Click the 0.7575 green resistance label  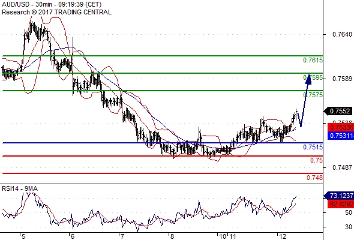coord(313,95)
